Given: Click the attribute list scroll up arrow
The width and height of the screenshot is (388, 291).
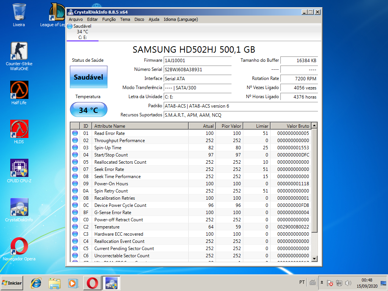Looking at the screenshot, I should click(314, 125).
